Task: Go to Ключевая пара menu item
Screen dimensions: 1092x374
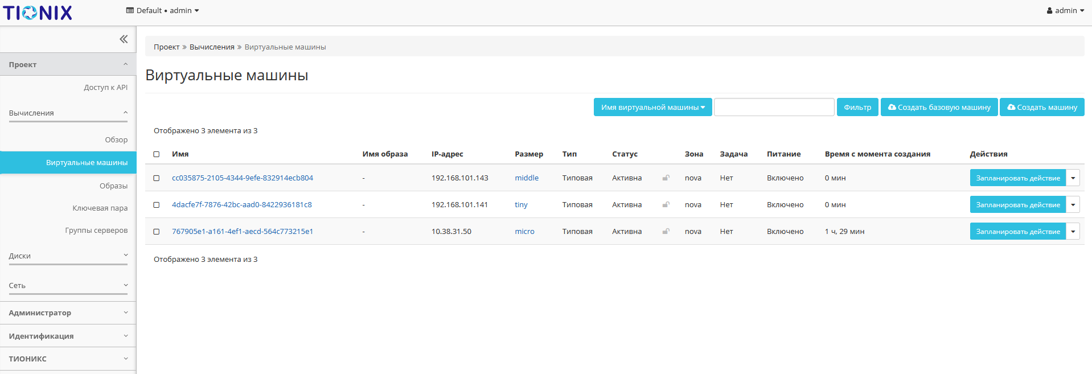Action: pos(100,208)
